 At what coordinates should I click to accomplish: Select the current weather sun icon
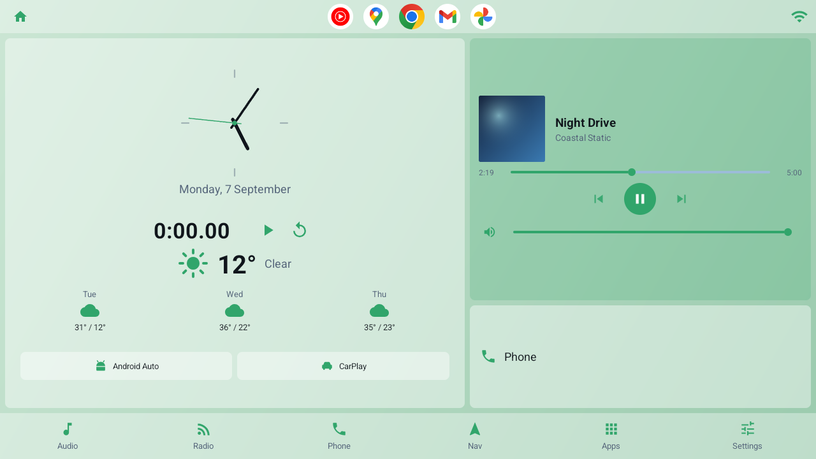tap(193, 263)
